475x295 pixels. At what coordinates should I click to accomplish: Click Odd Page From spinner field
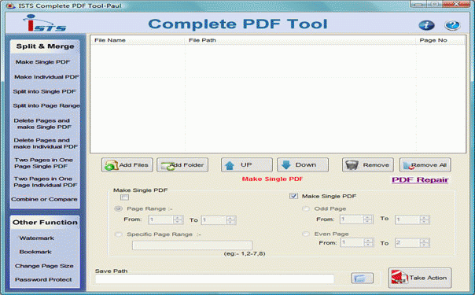tap(356, 219)
